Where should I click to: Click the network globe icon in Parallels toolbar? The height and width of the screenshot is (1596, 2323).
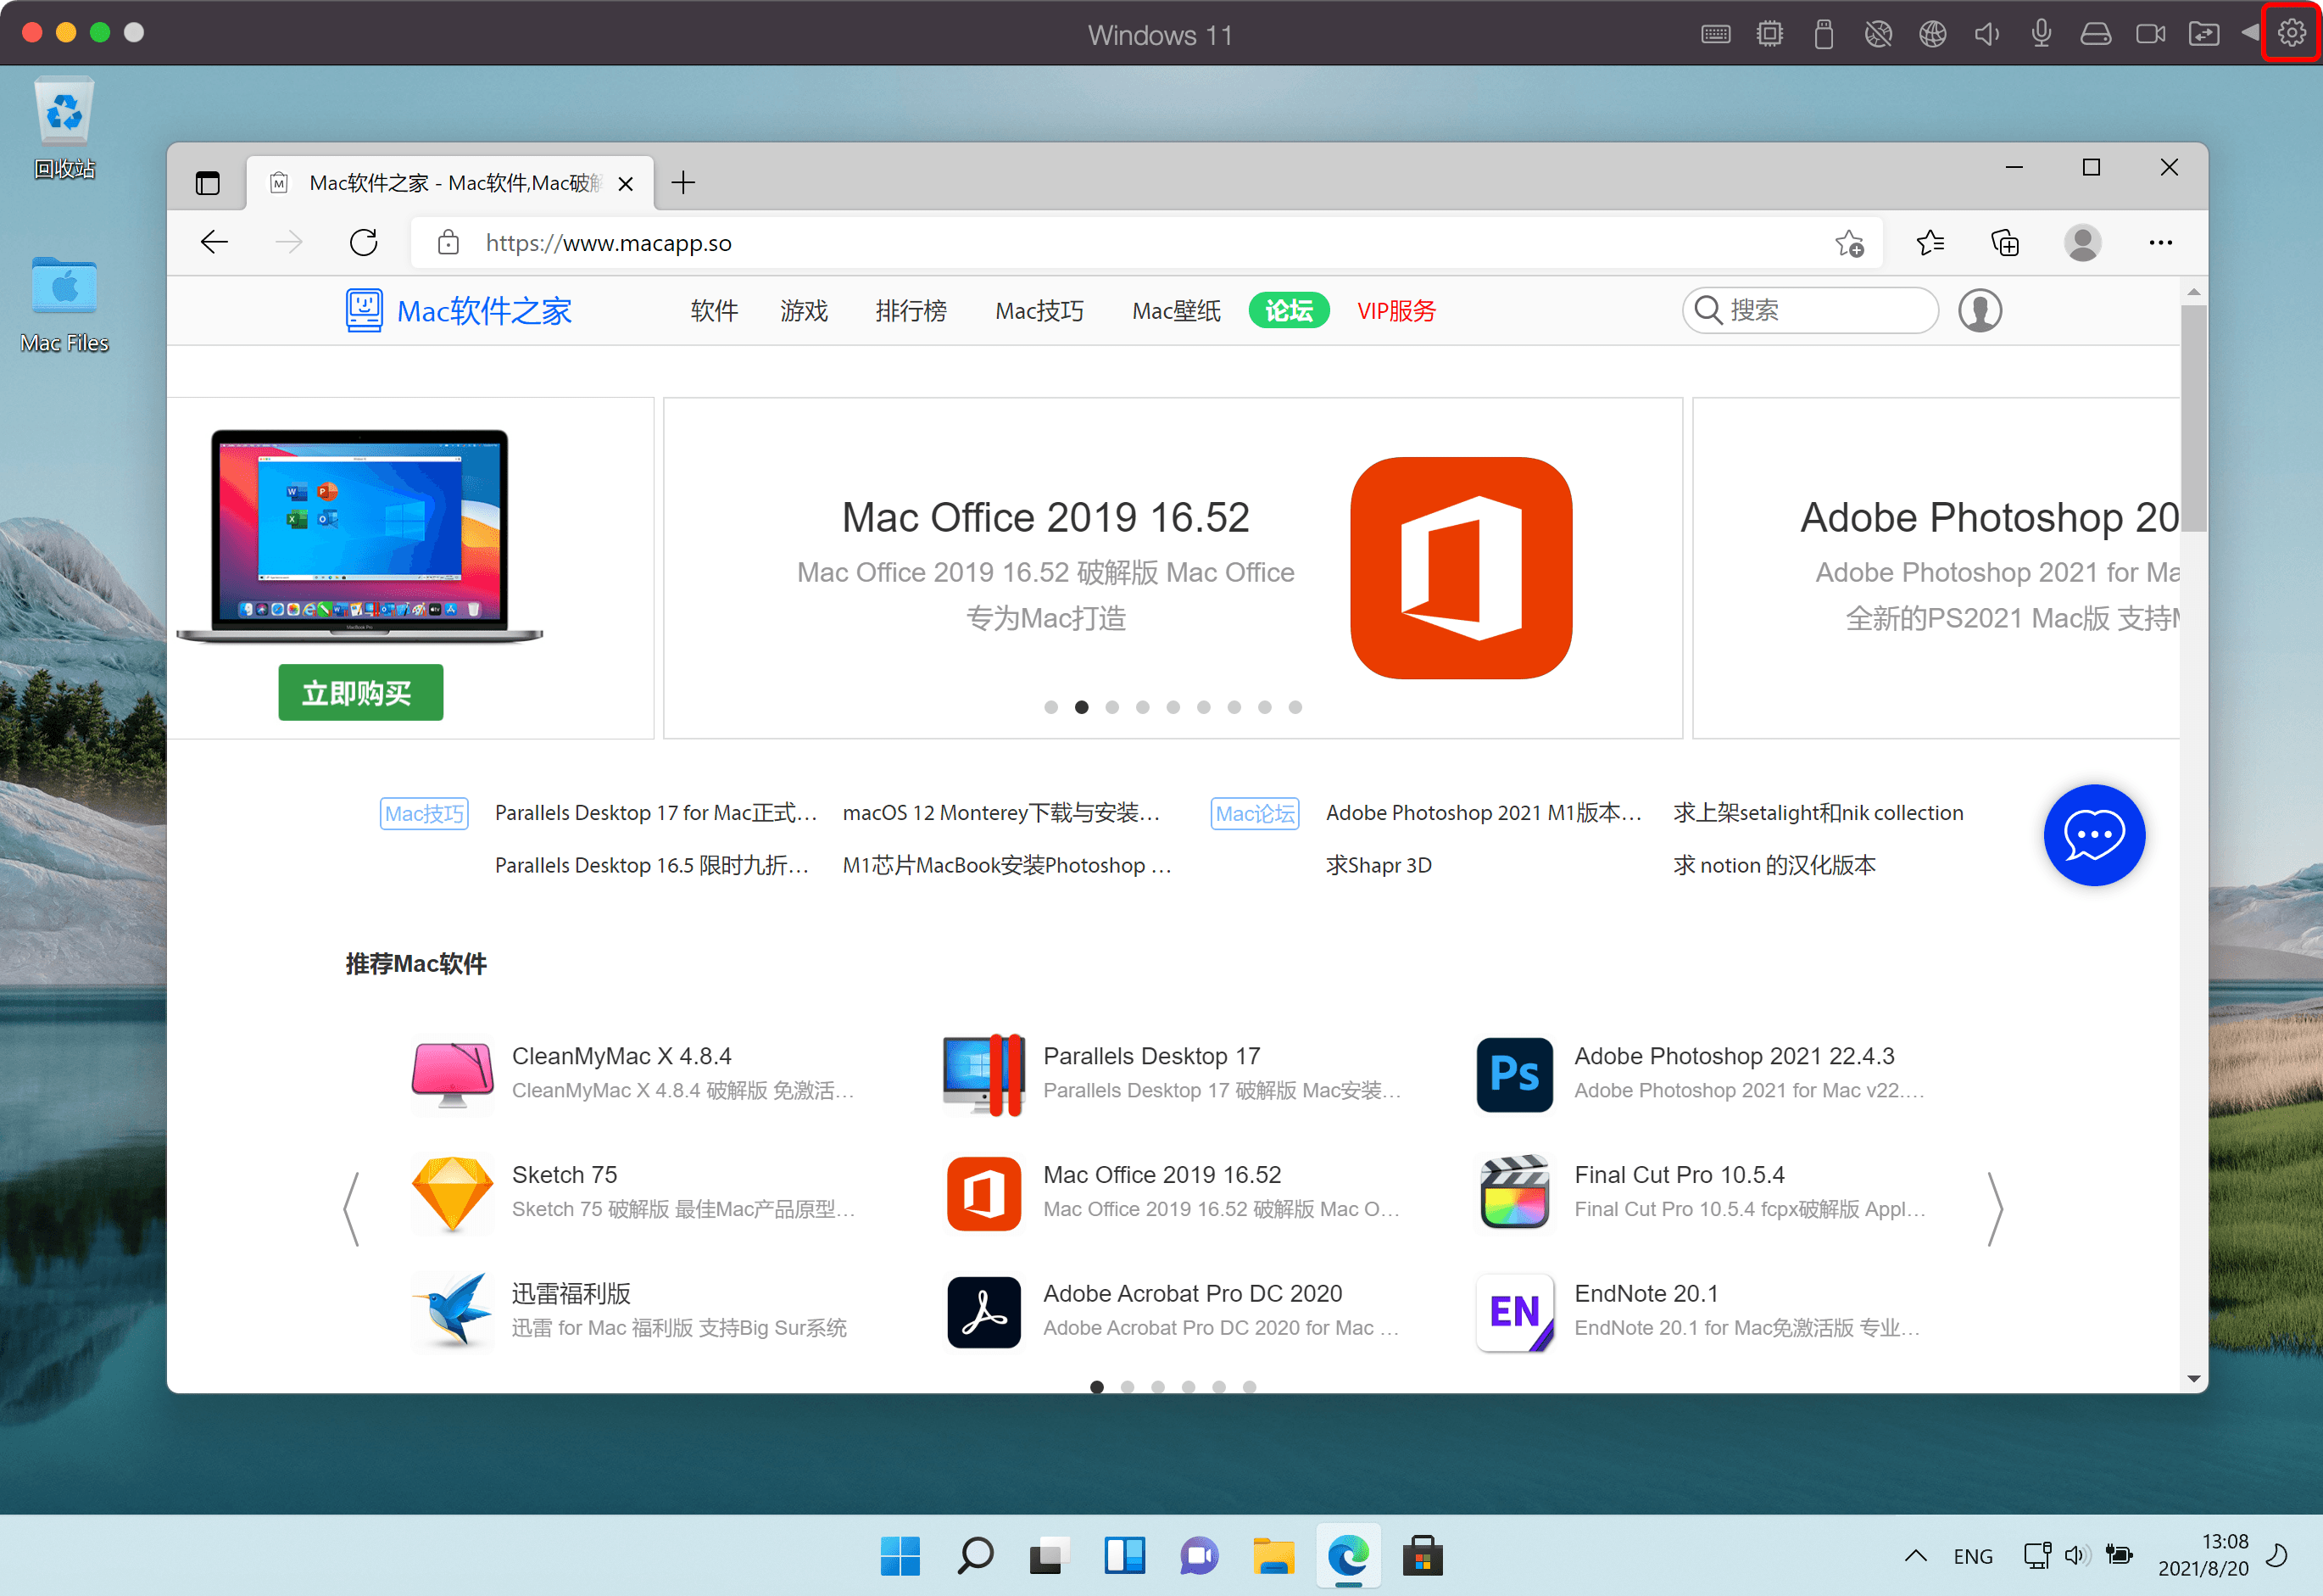(x=1932, y=35)
